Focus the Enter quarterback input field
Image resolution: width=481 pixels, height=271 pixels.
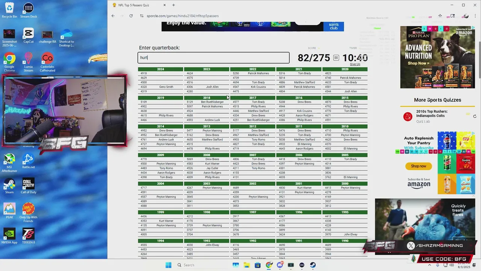coord(213,58)
